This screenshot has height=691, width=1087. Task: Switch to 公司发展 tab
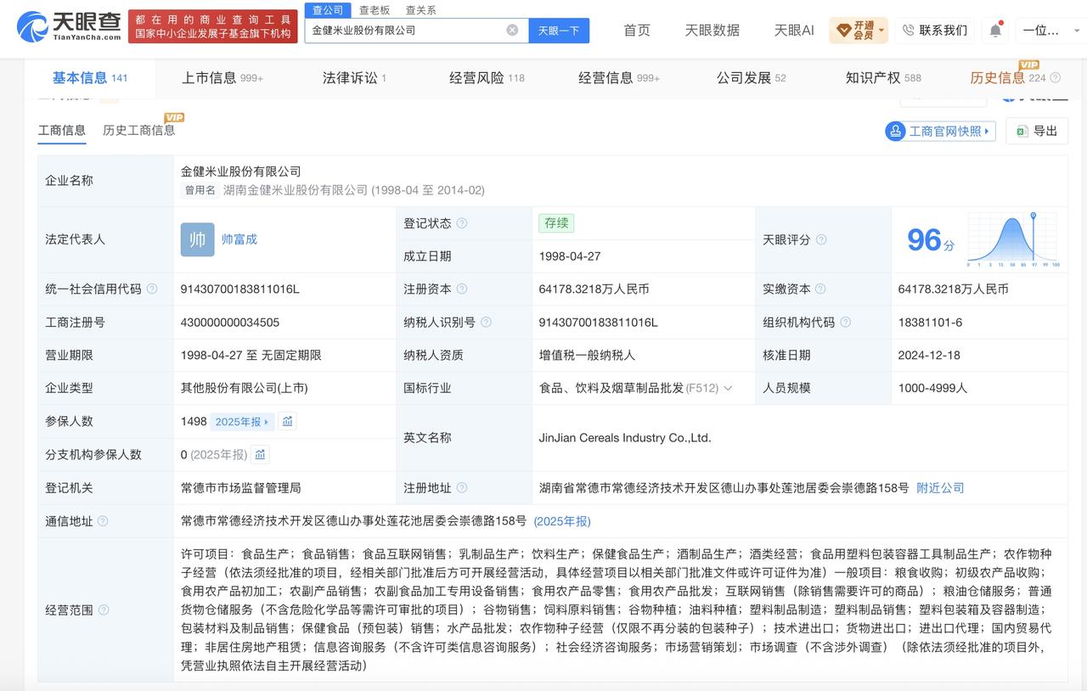tap(752, 78)
